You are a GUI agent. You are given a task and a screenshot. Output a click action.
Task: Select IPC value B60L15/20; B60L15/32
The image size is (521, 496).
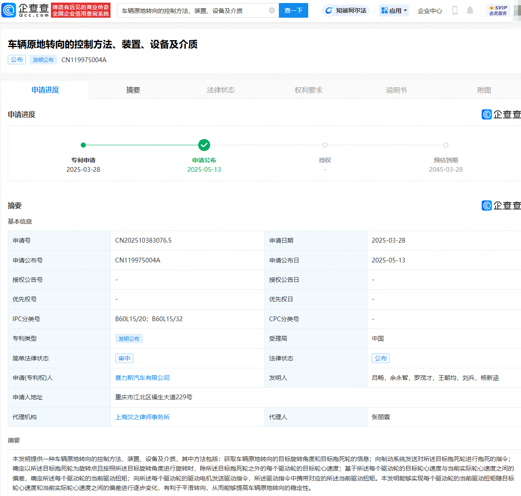click(149, 319)
